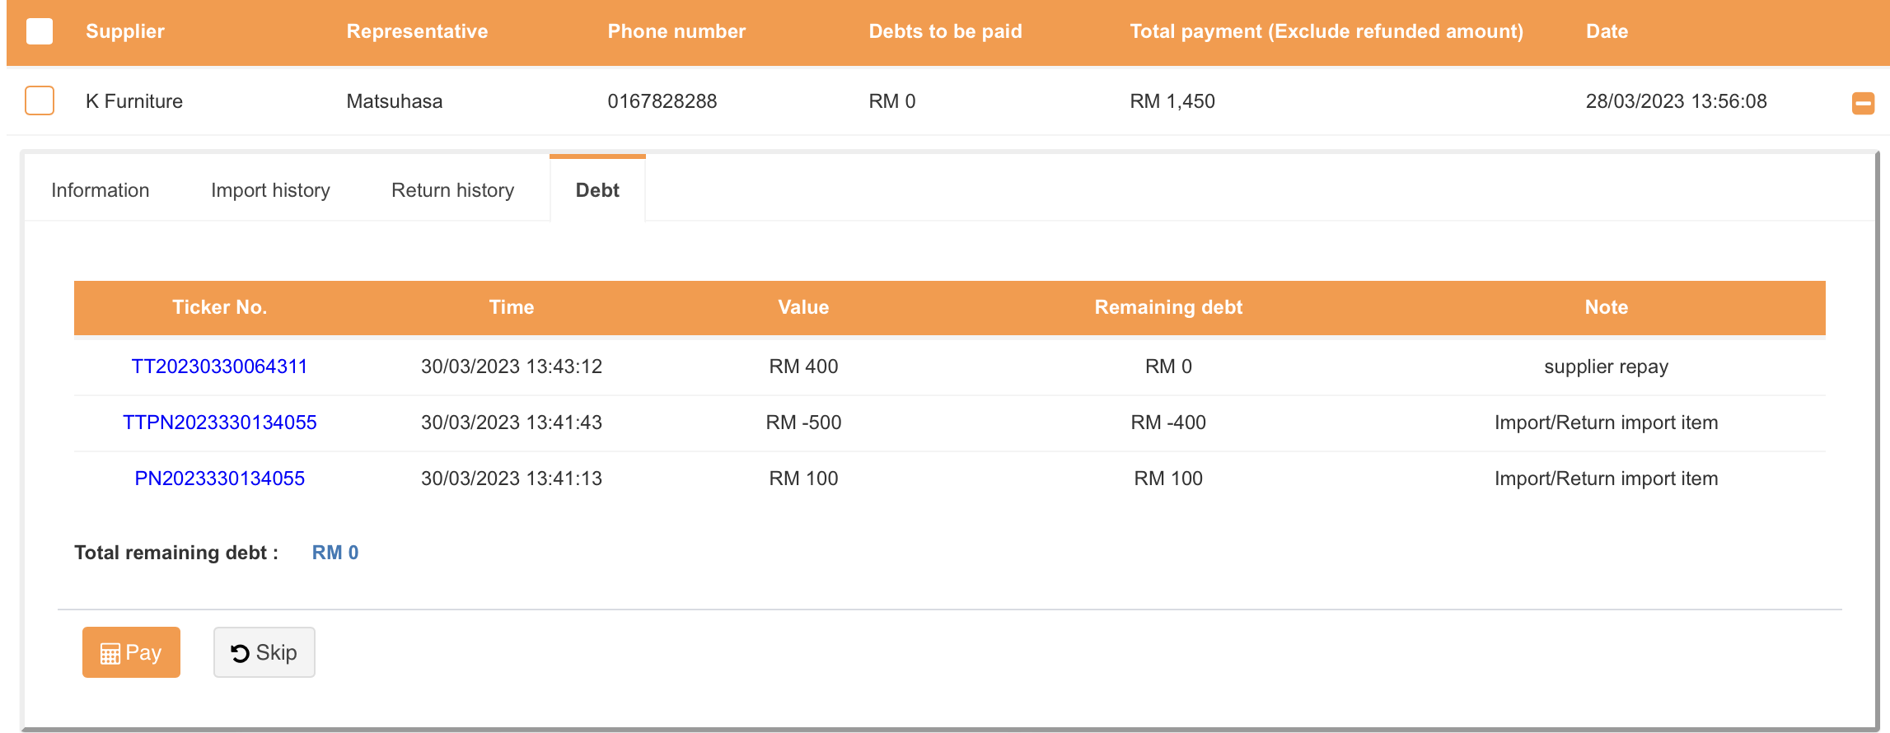This screenshot has width=1890, height=733.
Task: Switch to Import history tab
Action: click(x=270, y=190)
